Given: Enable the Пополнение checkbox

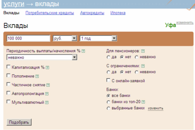Looking at the screenshot, I should [8, 75].
